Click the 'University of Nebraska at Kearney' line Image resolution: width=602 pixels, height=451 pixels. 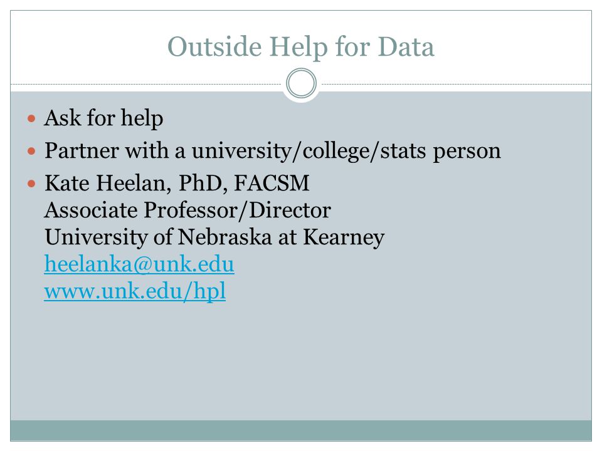point(214,237)
